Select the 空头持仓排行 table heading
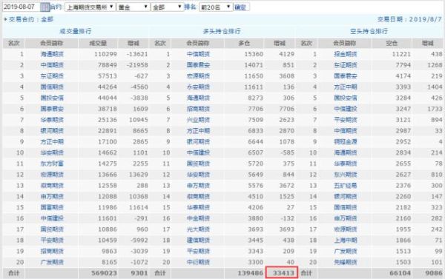Viewport: 445px width, 279px height. pyautogui.click(x=369, y=31)
